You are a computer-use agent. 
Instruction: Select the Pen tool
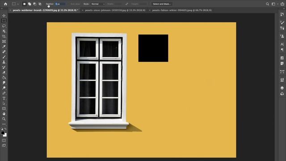[4, 93]
